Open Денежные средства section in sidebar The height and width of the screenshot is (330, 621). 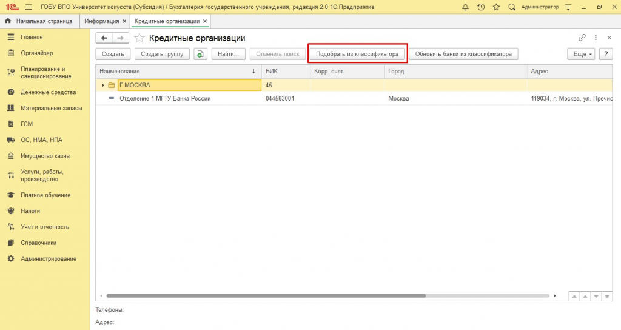click(x=48, y=92)
